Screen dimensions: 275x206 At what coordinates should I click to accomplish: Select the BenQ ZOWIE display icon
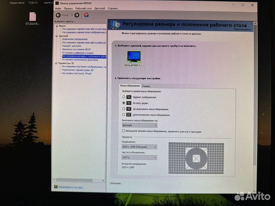click(x=134, y=57)
